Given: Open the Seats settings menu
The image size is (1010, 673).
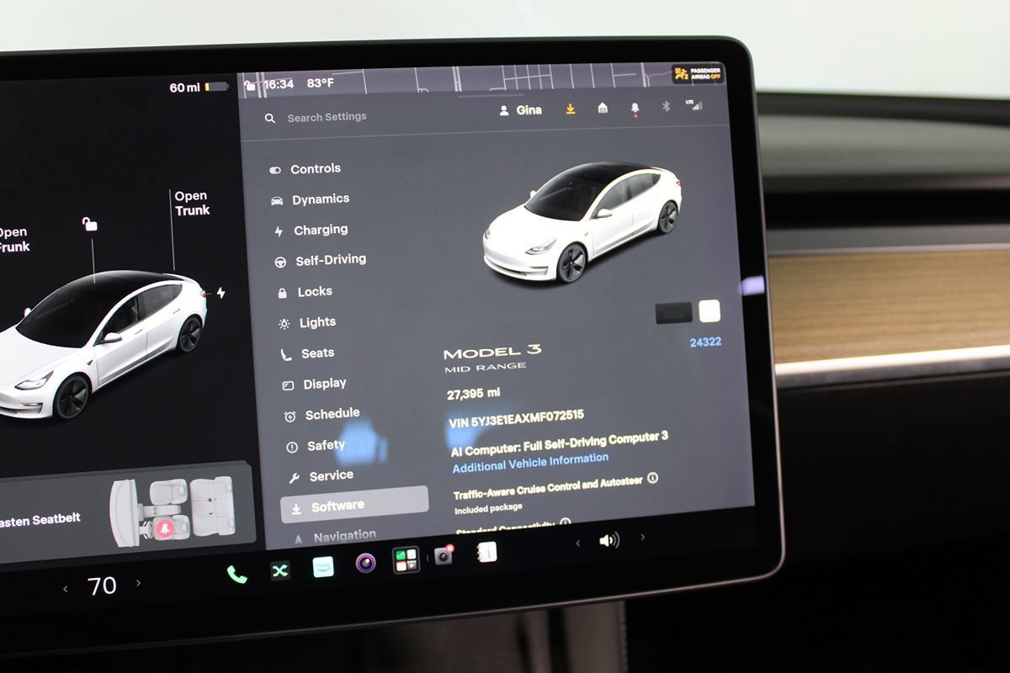Looking at the screenshot, I should click(307, 353).
